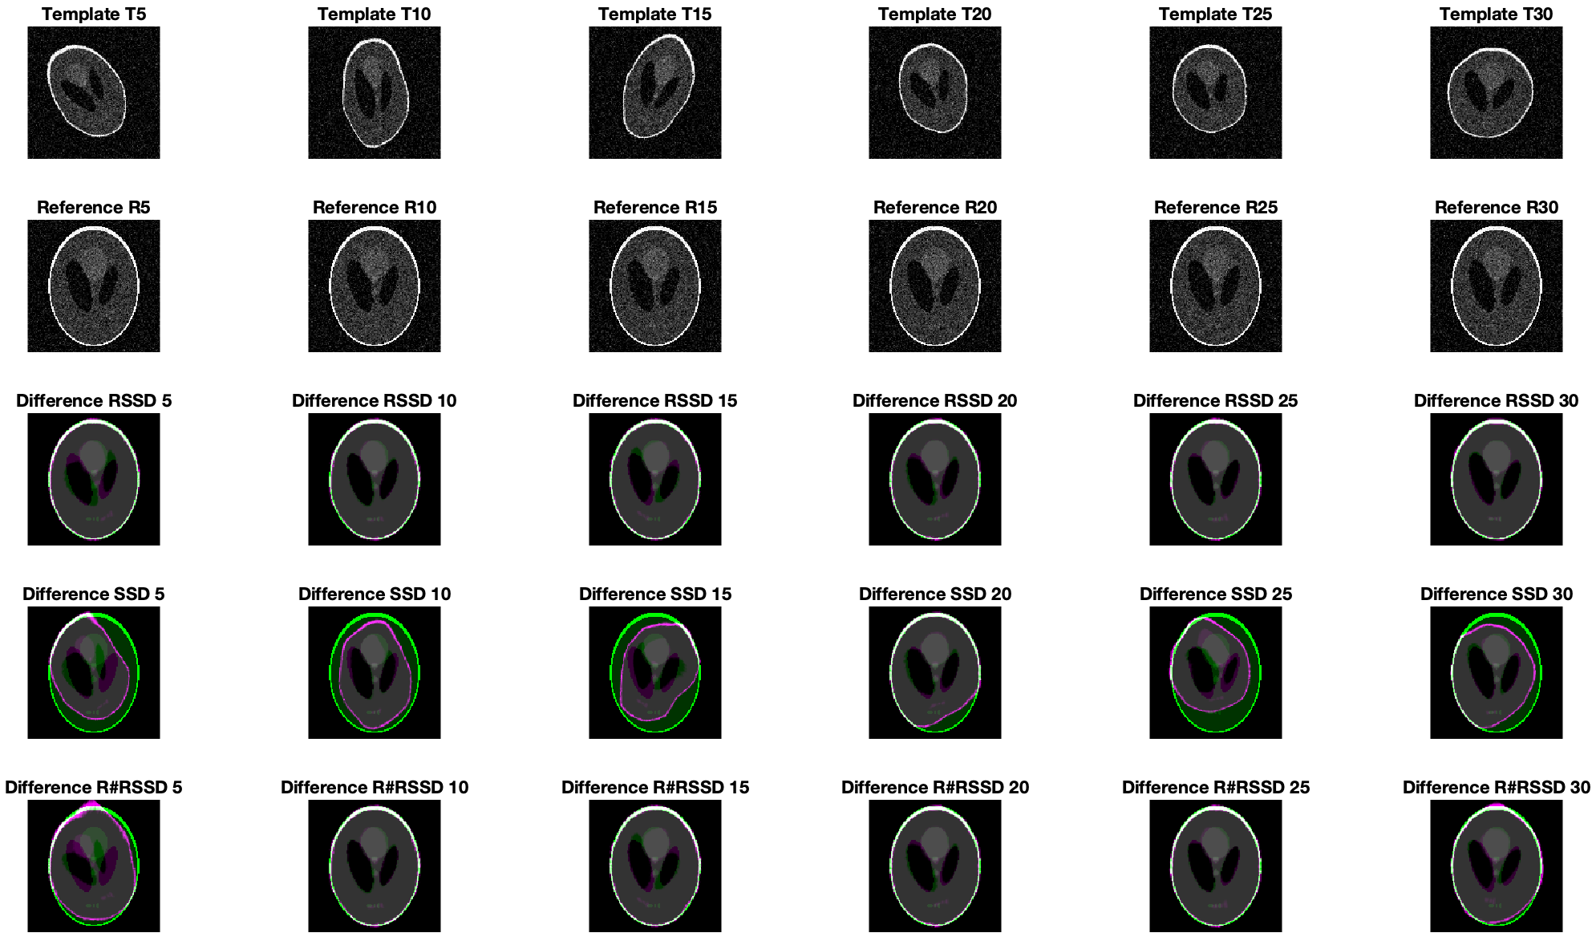Click the 'Difference SSD 30' title text
The image size is (1596, 941).
click(x=1497, y=594)
